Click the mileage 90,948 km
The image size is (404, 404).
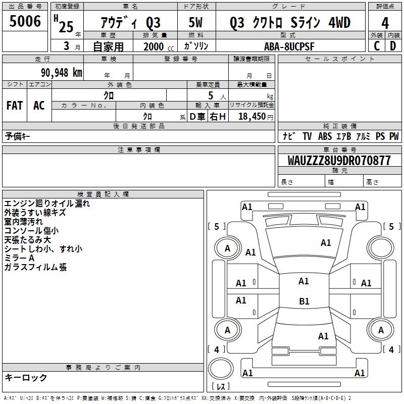pos(62,73)
